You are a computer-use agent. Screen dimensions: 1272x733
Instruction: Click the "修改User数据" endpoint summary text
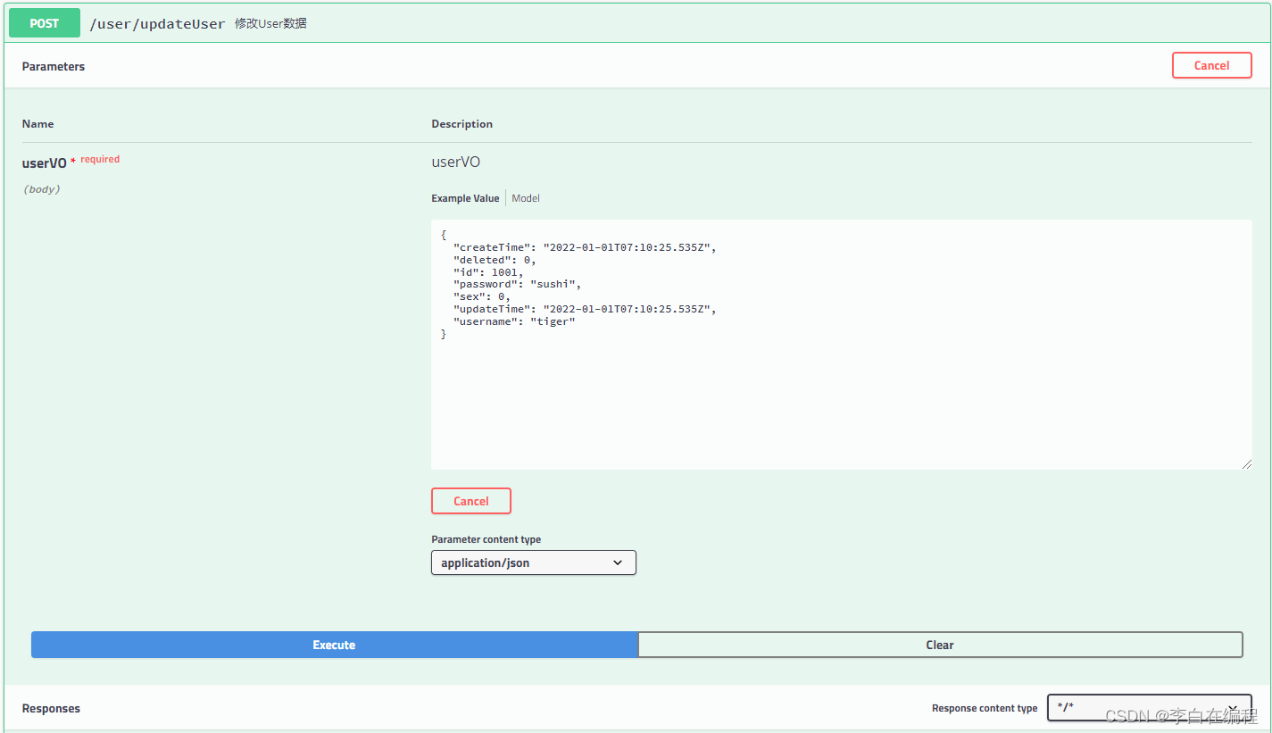[x=270, y=23]
